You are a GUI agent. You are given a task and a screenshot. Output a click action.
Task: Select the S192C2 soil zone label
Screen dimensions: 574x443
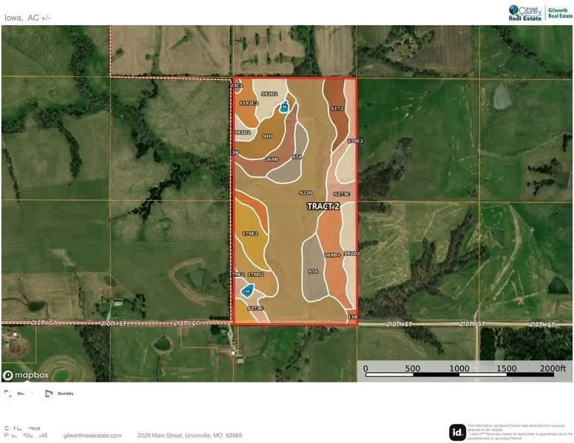(x=249, y=103)
